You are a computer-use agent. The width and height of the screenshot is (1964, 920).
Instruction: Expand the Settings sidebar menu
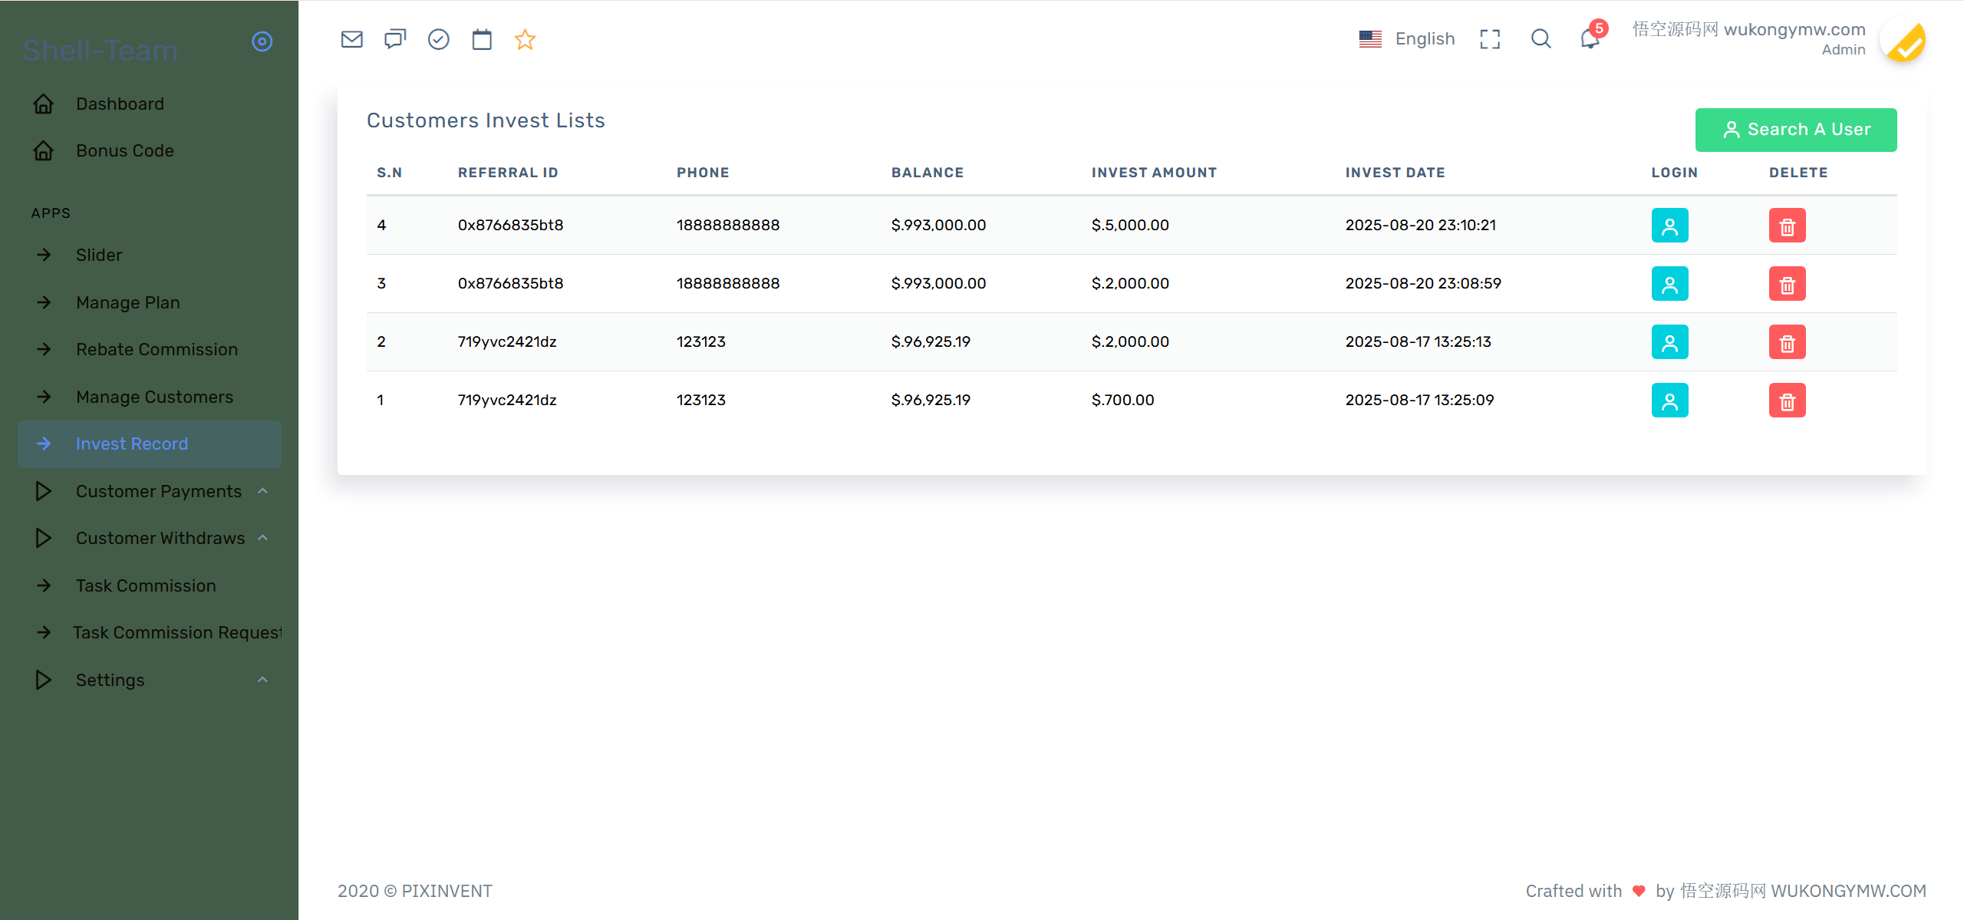click(110, 680)
